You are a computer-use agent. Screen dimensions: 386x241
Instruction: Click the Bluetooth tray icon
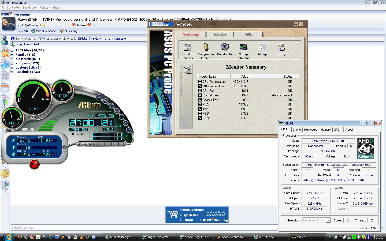[x=368, y=237]
